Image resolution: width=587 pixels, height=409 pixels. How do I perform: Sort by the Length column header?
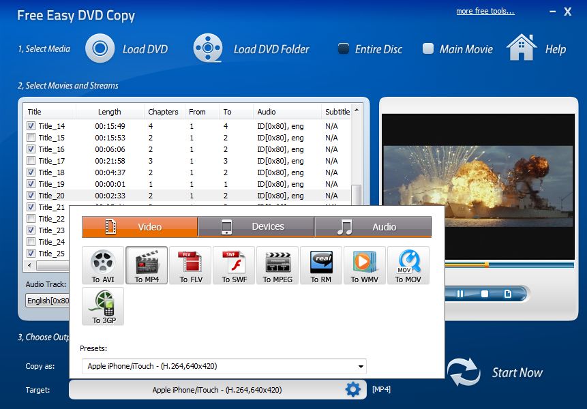point(110,112)
